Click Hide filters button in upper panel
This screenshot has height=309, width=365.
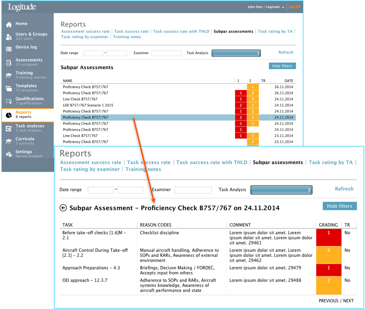click(x=282, y=66)
